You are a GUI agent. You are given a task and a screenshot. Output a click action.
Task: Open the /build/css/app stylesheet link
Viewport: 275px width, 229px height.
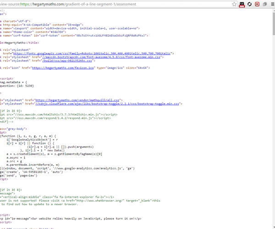coord(67,61)
